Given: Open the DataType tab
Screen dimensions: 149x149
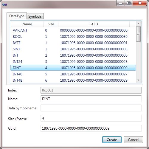Looking at the screenshot, I should (17, 16).
